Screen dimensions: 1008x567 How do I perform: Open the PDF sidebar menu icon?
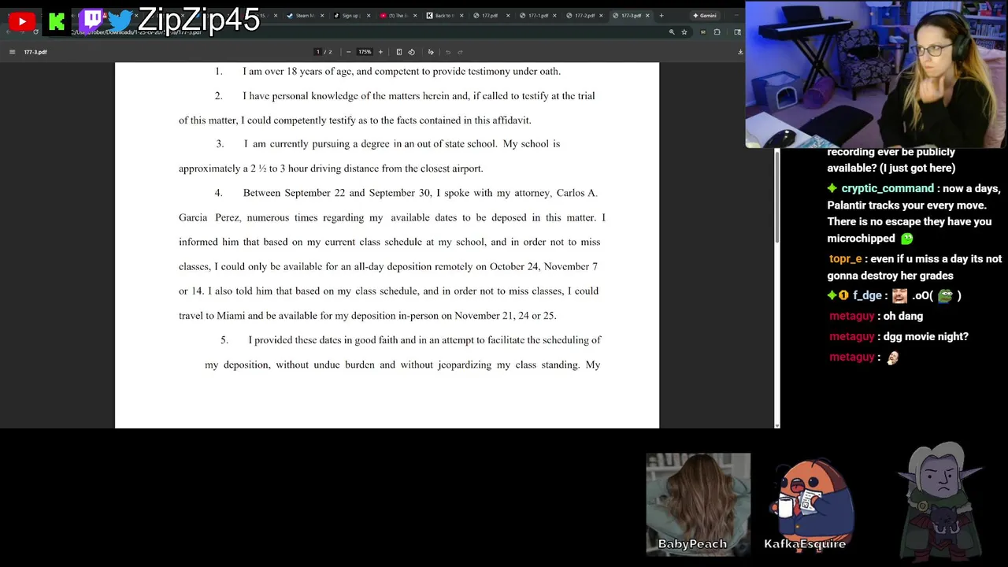coord(12,52)
